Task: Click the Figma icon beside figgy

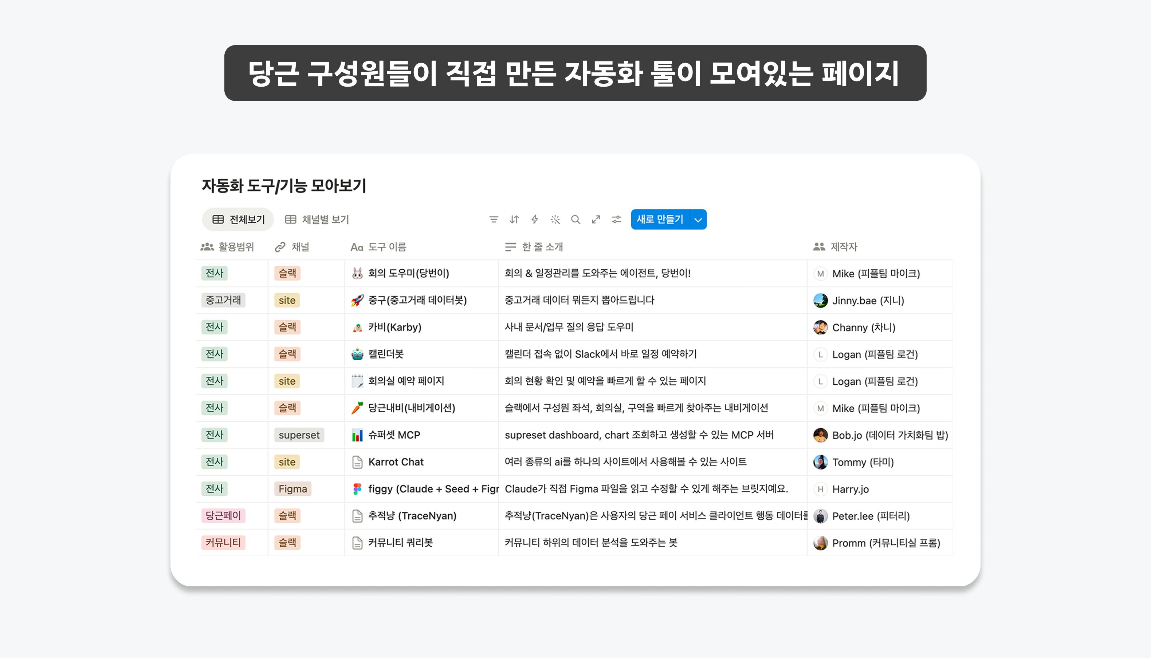Action: pos(357,489)
